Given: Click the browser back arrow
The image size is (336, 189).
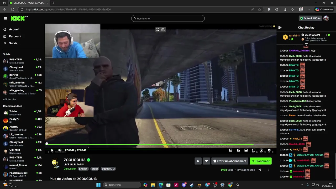Looking at the screenshot, I should click(x=5, y=9).
